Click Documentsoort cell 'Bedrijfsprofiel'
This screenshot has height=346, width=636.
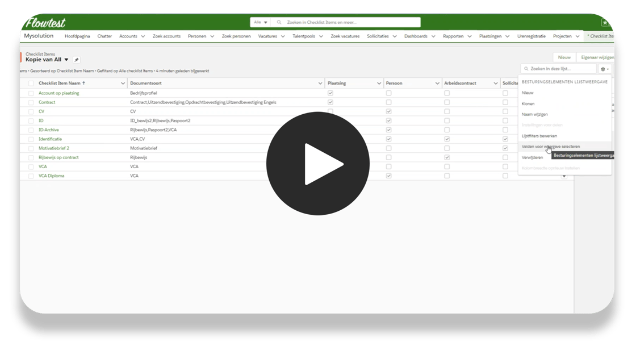[144, 93]
